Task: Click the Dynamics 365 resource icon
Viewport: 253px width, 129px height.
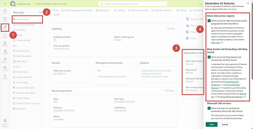Action: (x=187, y=19)
